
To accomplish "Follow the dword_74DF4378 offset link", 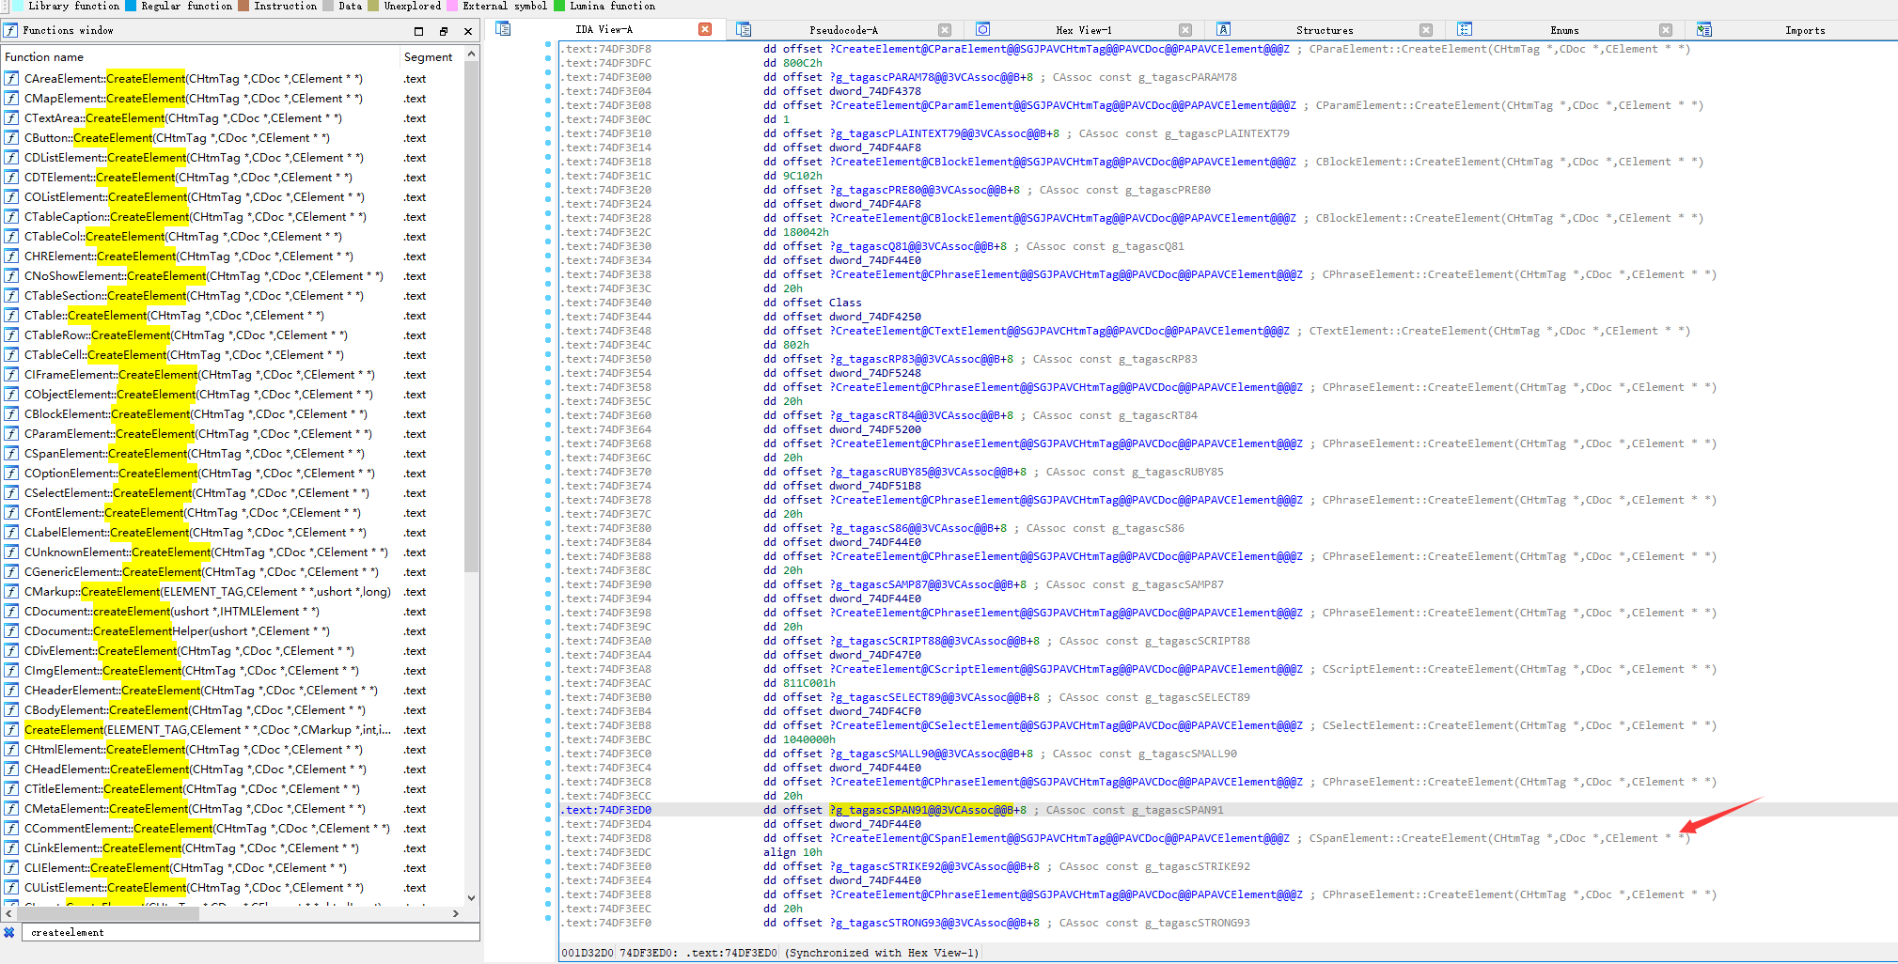I will (x=875, y=91).
